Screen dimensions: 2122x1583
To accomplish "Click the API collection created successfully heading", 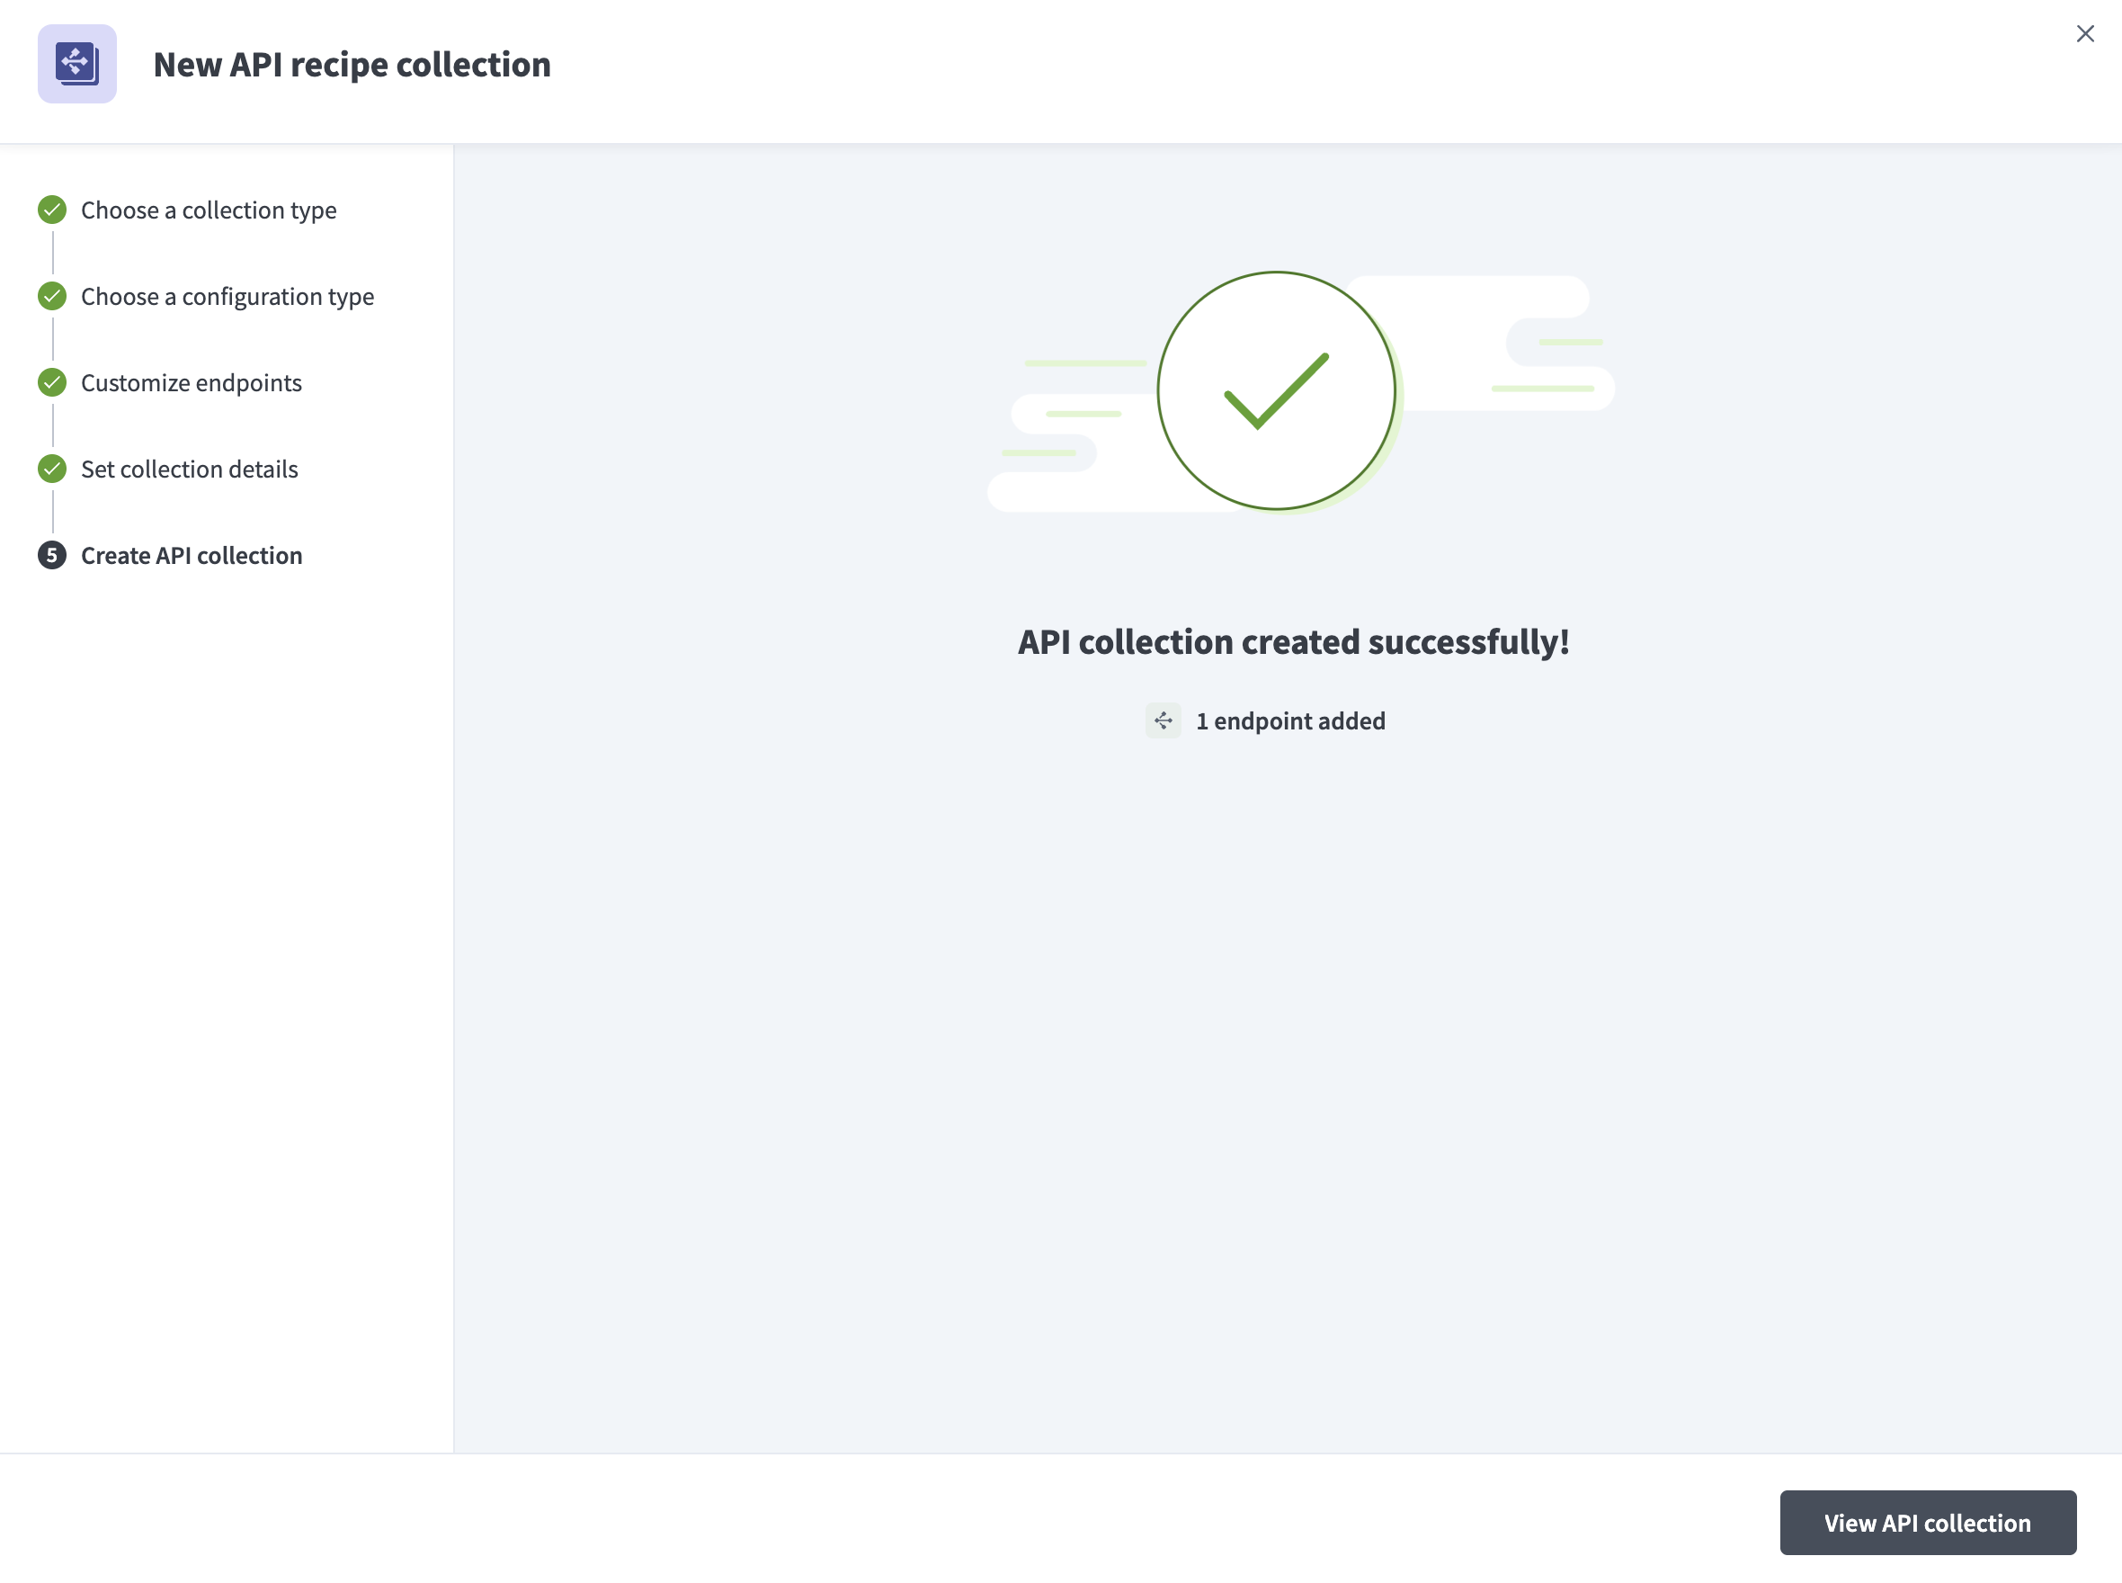I will [1292, 641].
